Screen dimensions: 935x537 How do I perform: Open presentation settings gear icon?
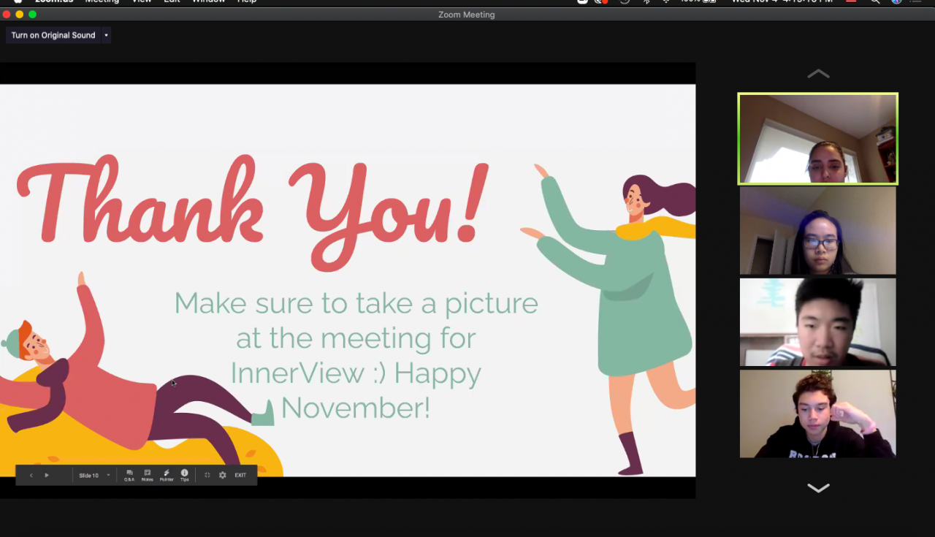point(223,475)
